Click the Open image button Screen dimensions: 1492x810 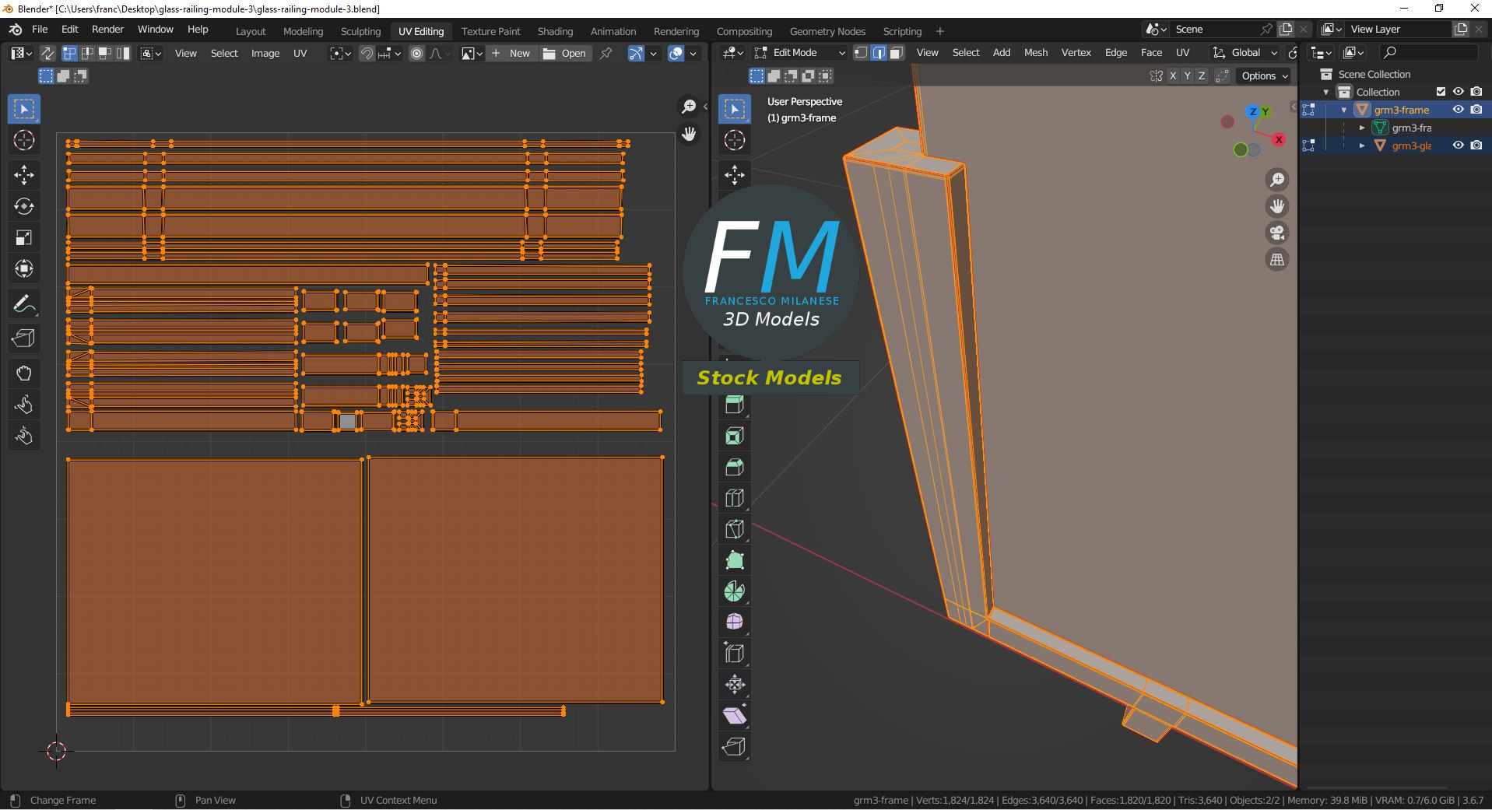[x=565, y=53]
